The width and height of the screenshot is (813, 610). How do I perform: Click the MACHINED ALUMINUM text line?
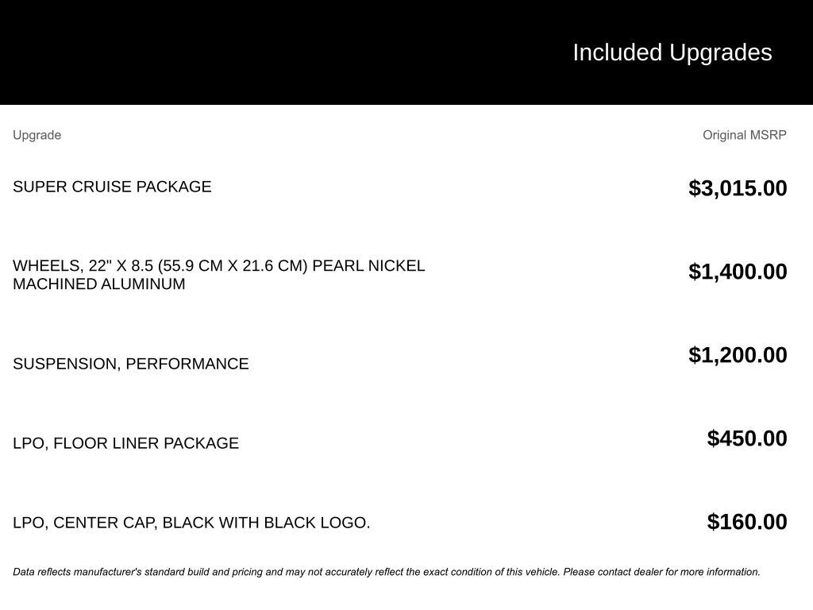[x=98, y=284]
